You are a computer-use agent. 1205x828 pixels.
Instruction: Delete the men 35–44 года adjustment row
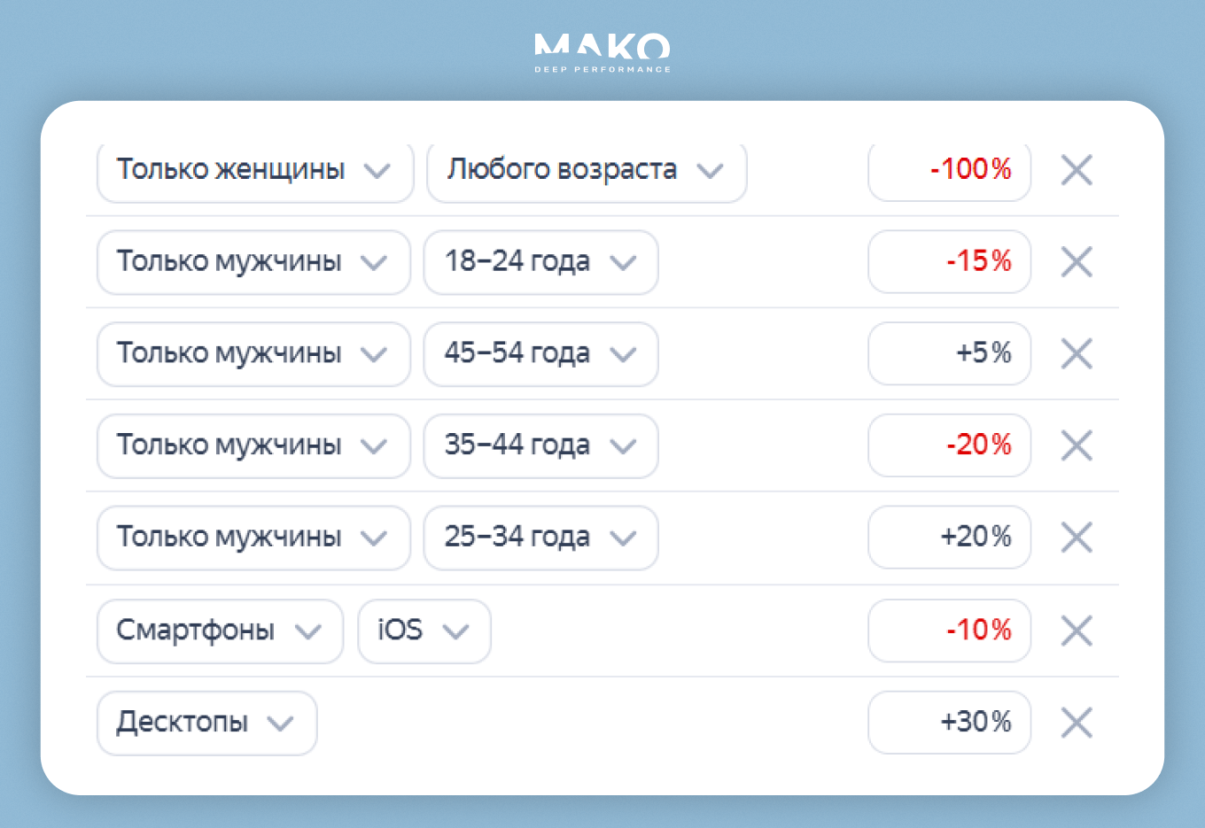[1077, 445]
